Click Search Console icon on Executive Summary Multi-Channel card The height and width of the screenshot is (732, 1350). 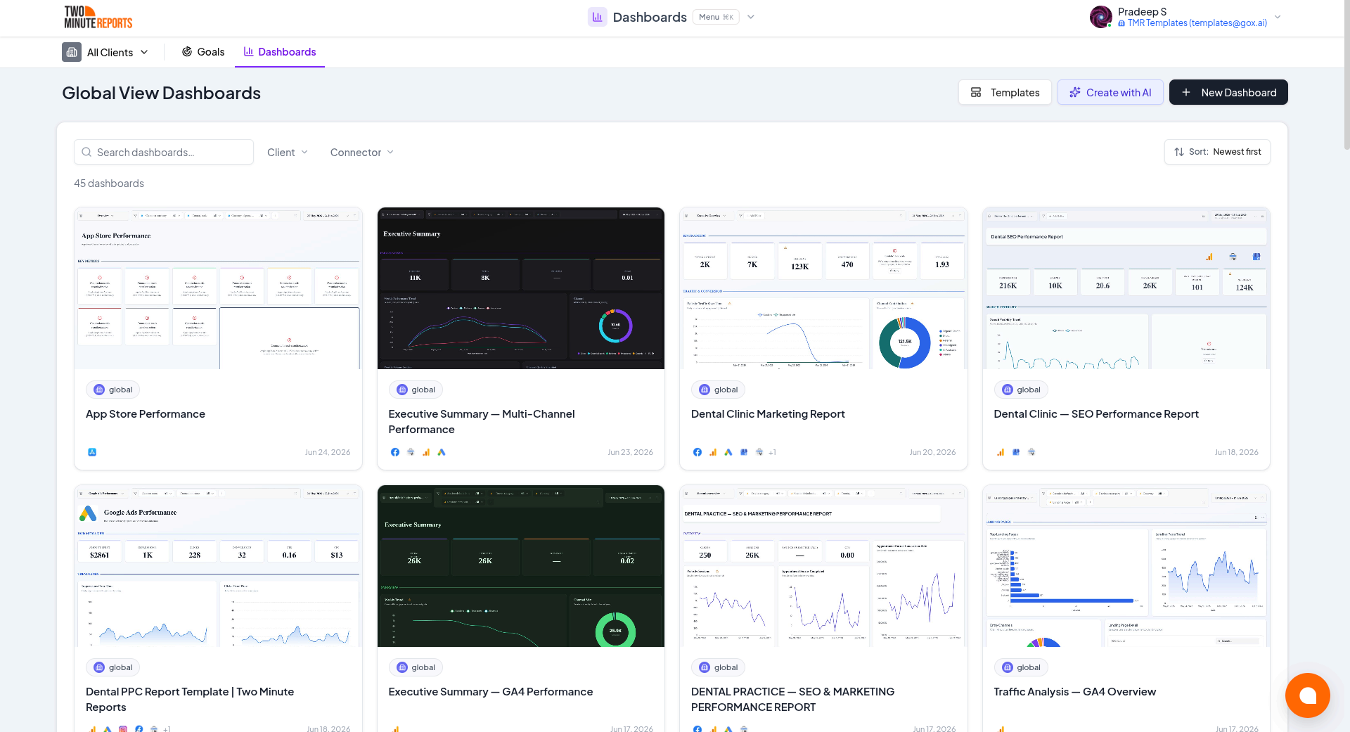pos(411,452)
